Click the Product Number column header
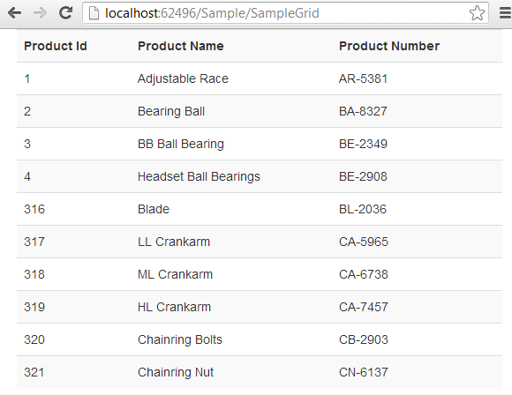Image resolution: width=512 pixels, height=395 pixels. coord(389,46)
